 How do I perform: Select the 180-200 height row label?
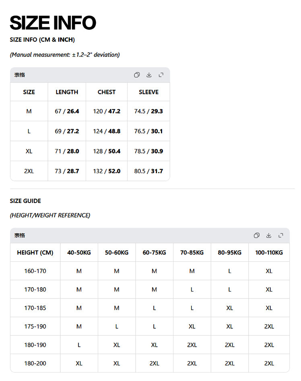coord(35,363)
